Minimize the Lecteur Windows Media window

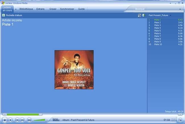click(x=175, y=3)
